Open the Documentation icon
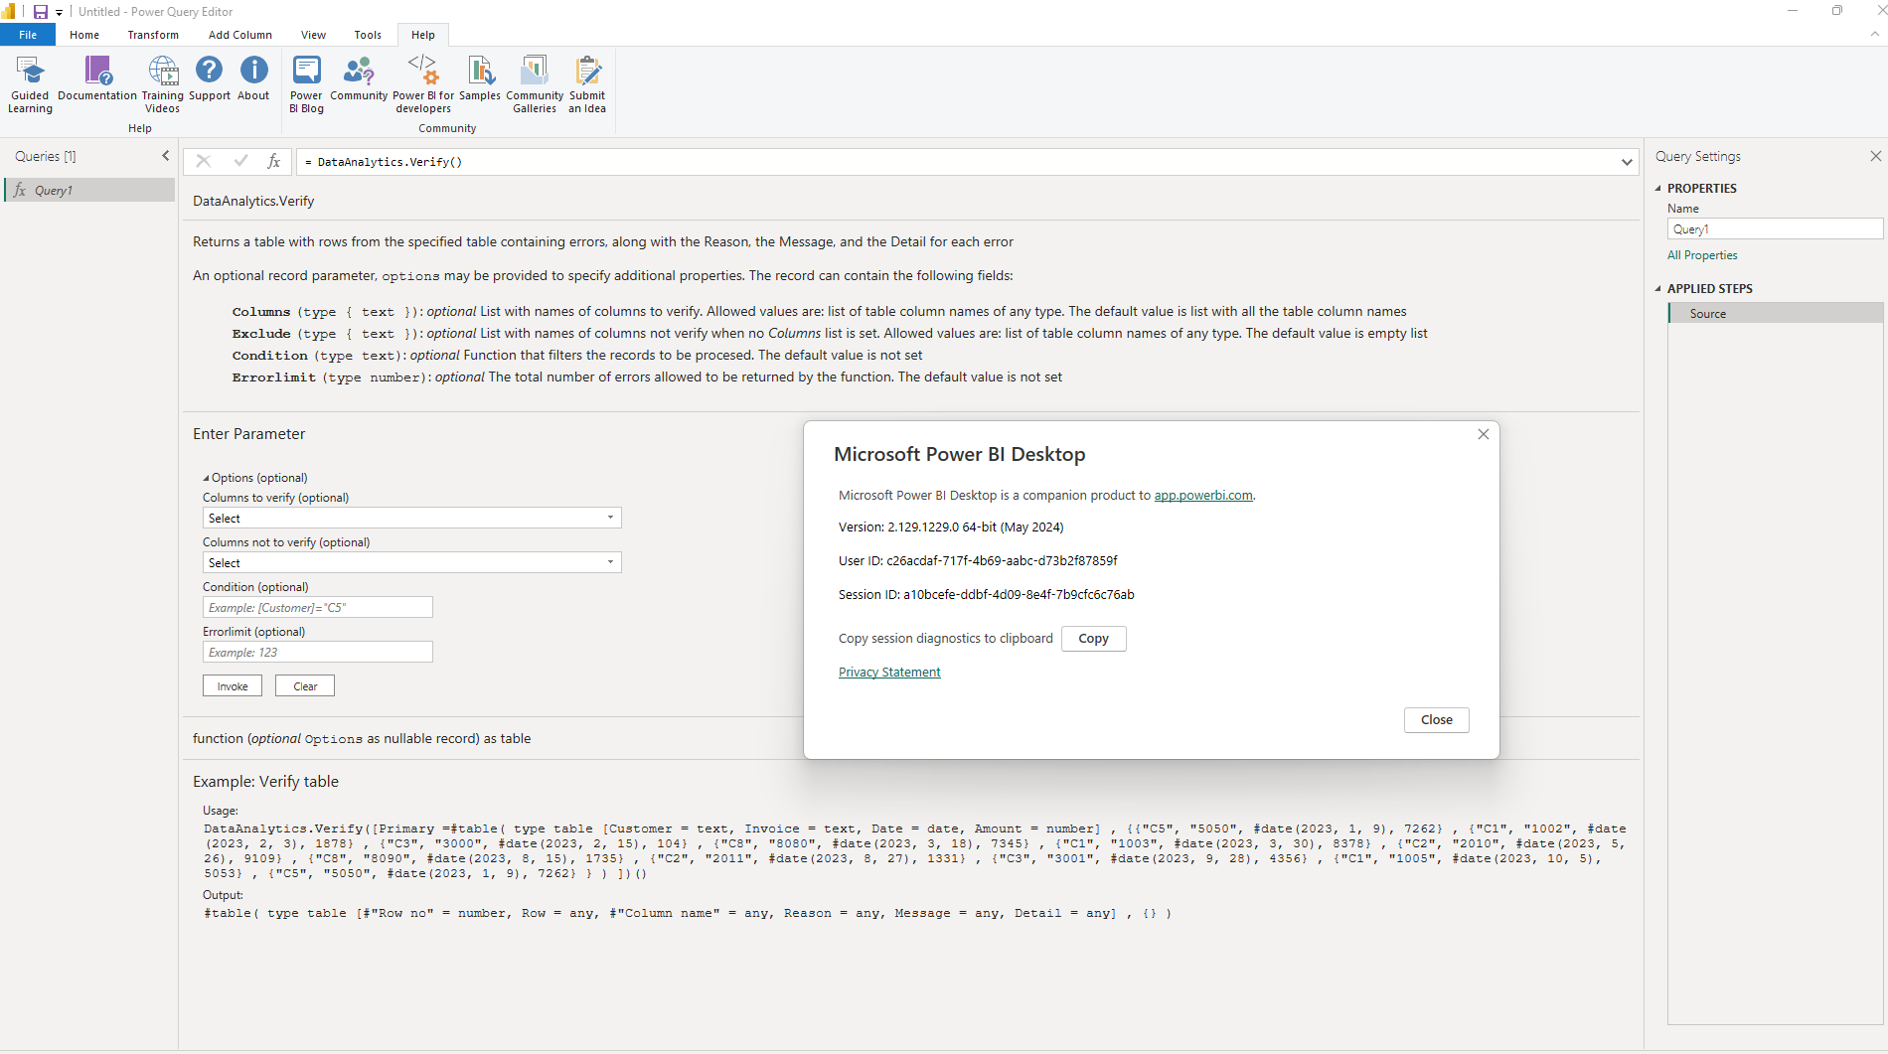This screenshot has height=1054, width=1888. click(97, 71)
